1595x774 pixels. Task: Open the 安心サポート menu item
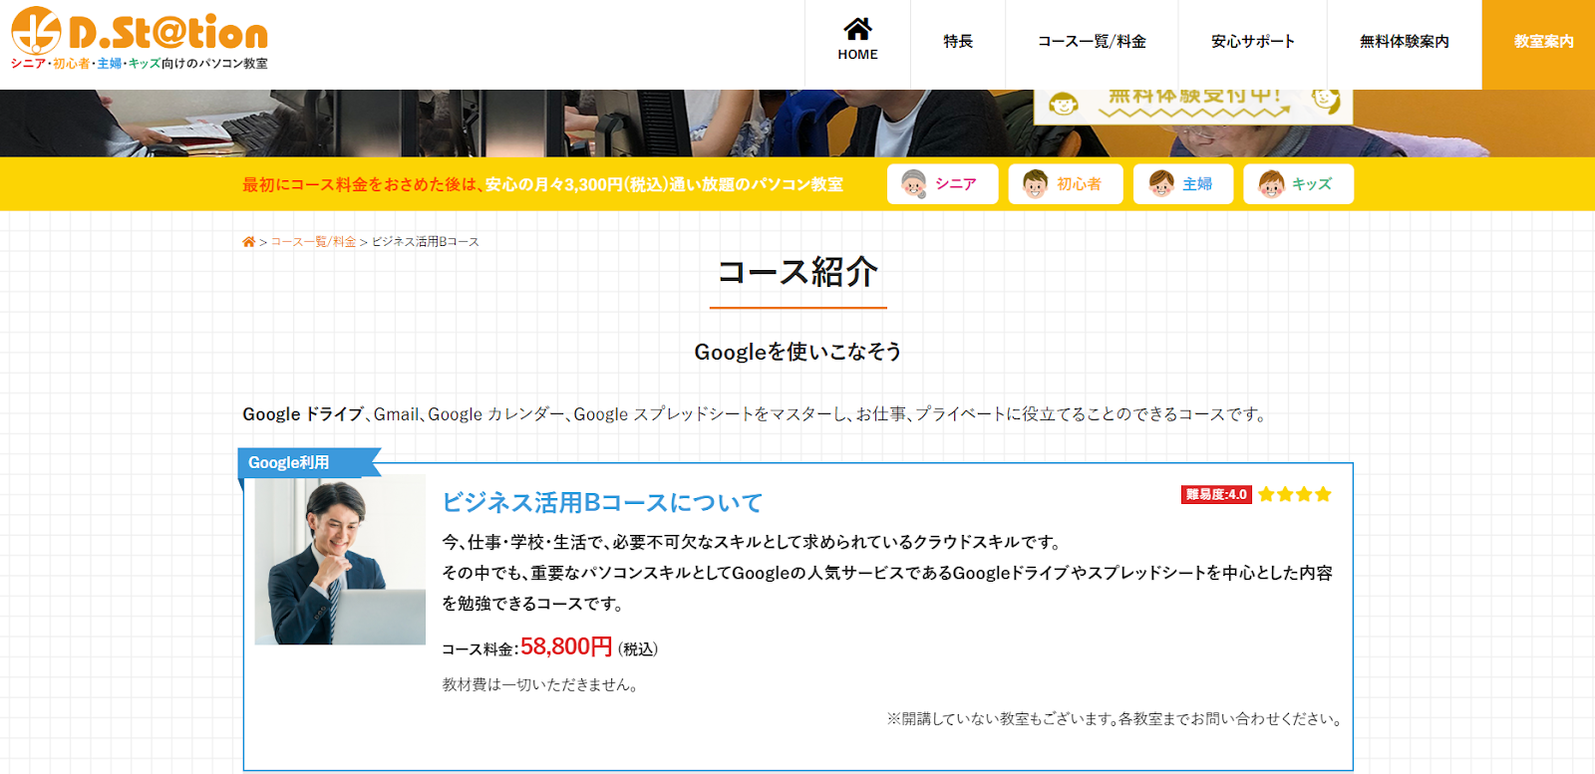coord(1253,42)
